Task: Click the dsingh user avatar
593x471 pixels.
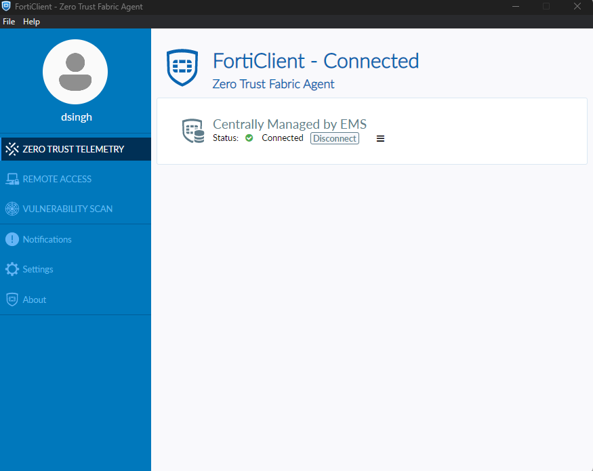Action: (x=75, y=72)
